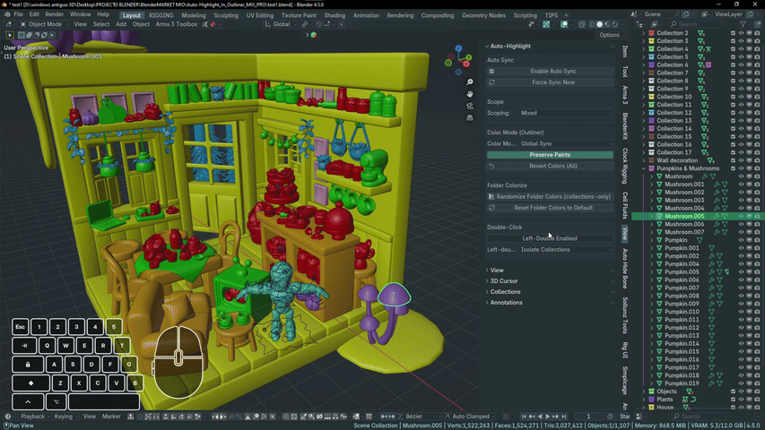
Task: Expand Collection 7 in outliner
Action: coord(644,73)
